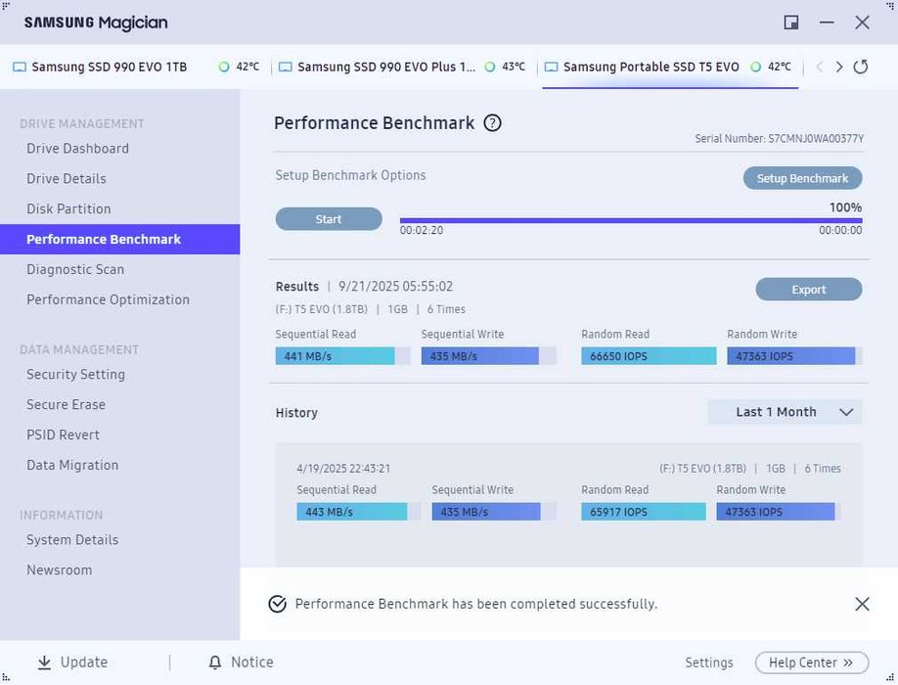Click the 441 MB/s Sequential Read bar

click(342, 356)
